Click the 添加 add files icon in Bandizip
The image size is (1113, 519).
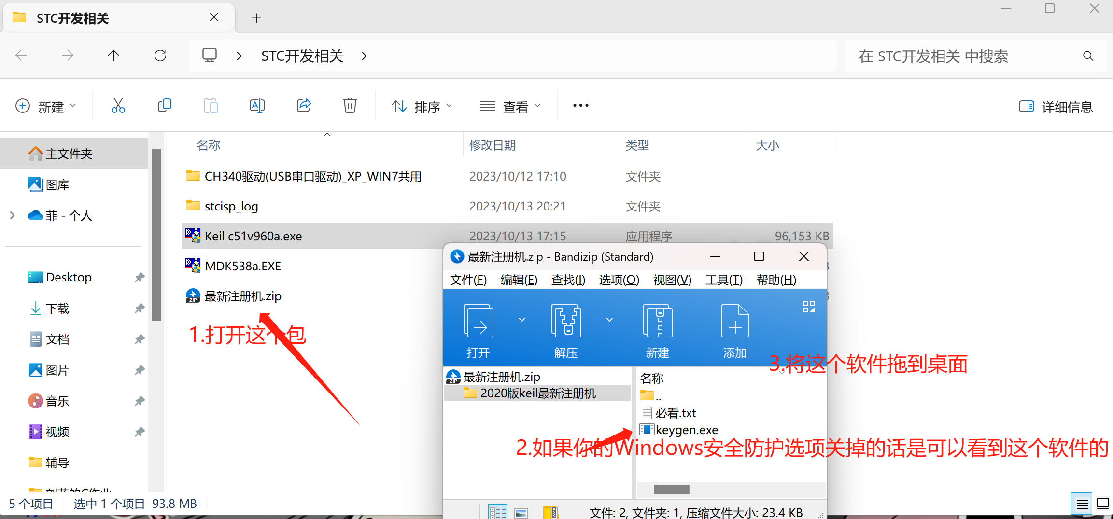735,322
